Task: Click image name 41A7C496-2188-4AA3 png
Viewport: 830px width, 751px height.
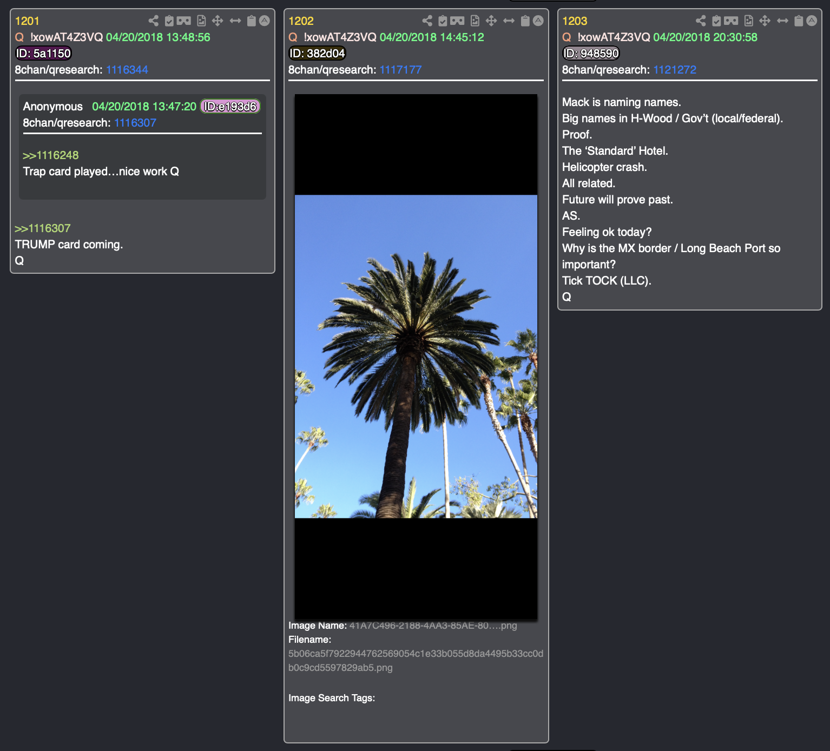Action: point(433,625)
